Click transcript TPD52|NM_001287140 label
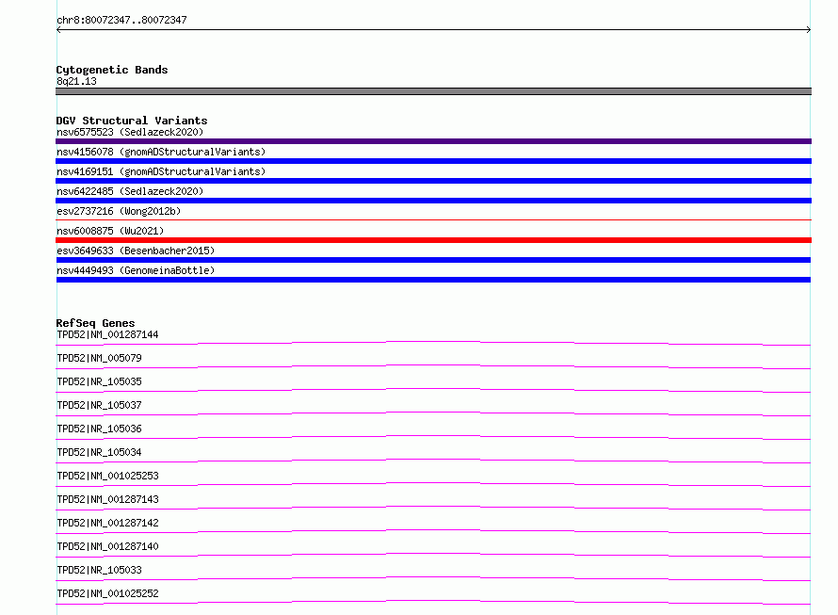The image size is (838, 615). (107, 546)
